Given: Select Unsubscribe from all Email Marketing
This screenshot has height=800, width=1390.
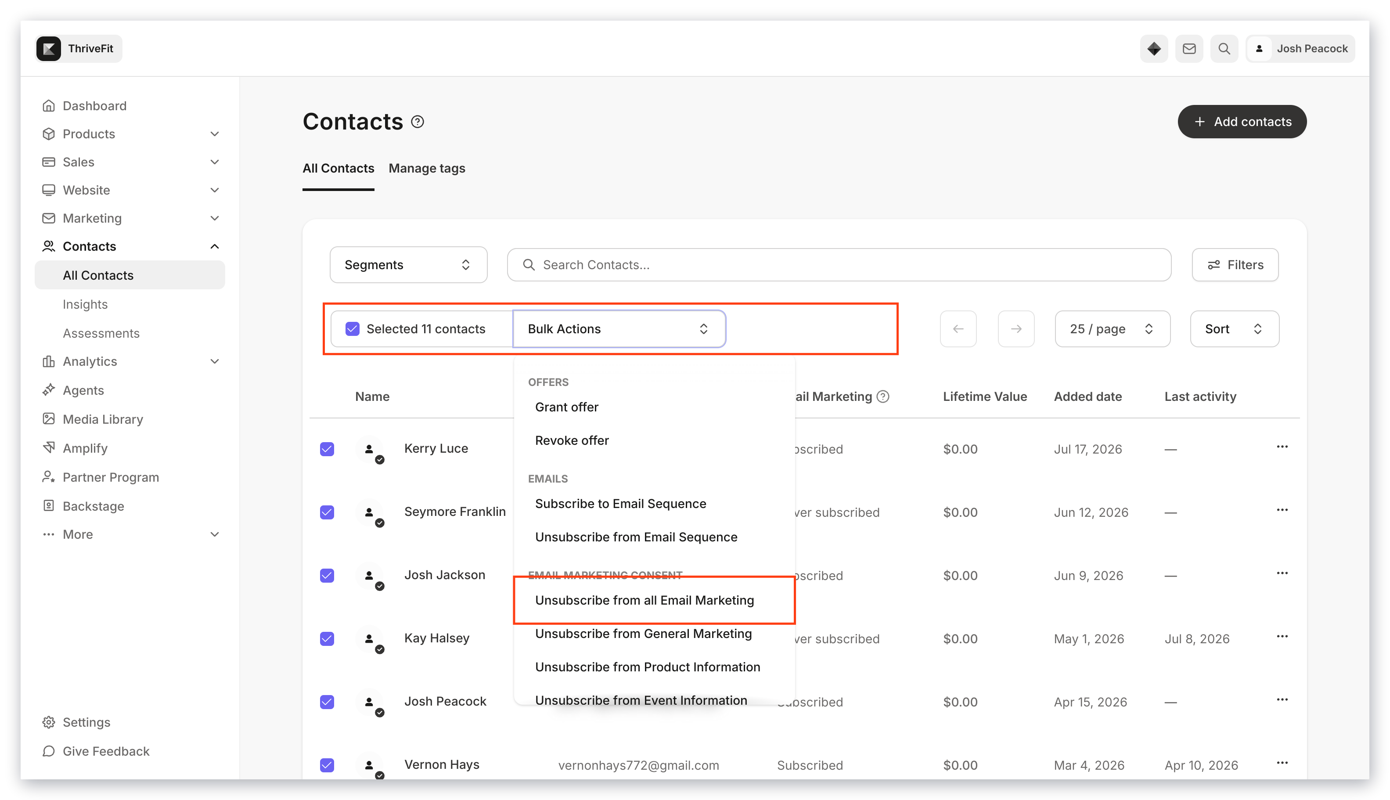Looking at the screenshot, I should tap(644, 600).
